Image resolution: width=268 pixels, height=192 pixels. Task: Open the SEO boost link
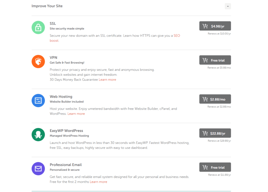177,36
